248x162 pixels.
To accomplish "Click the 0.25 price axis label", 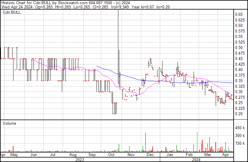I will click(239, 103).
